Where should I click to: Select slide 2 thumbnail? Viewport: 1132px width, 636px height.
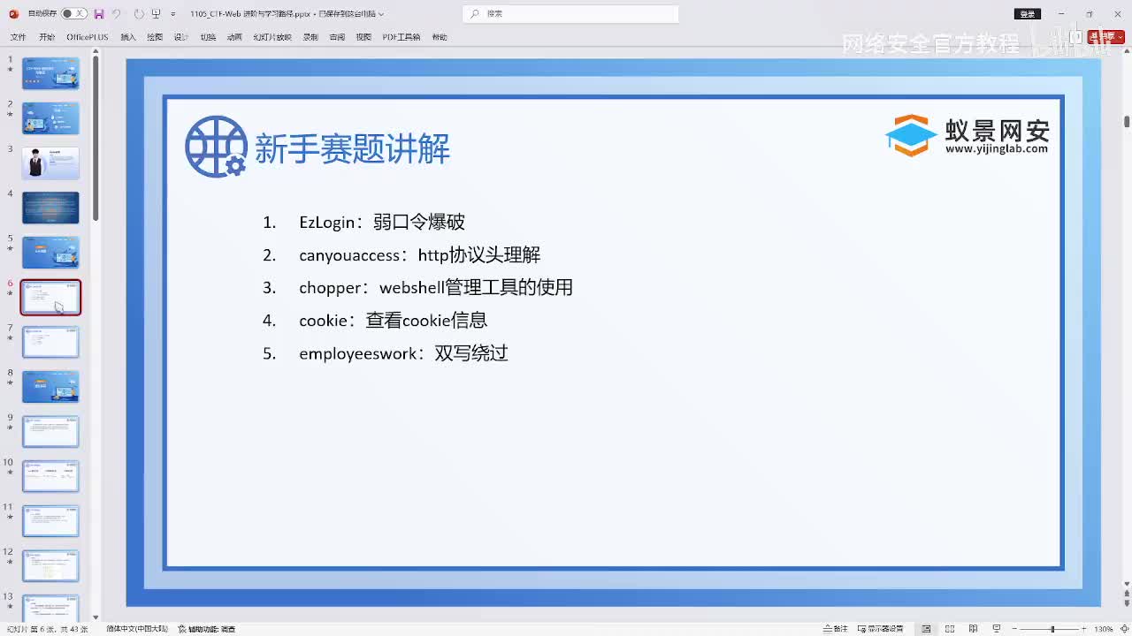click(50, 118)
